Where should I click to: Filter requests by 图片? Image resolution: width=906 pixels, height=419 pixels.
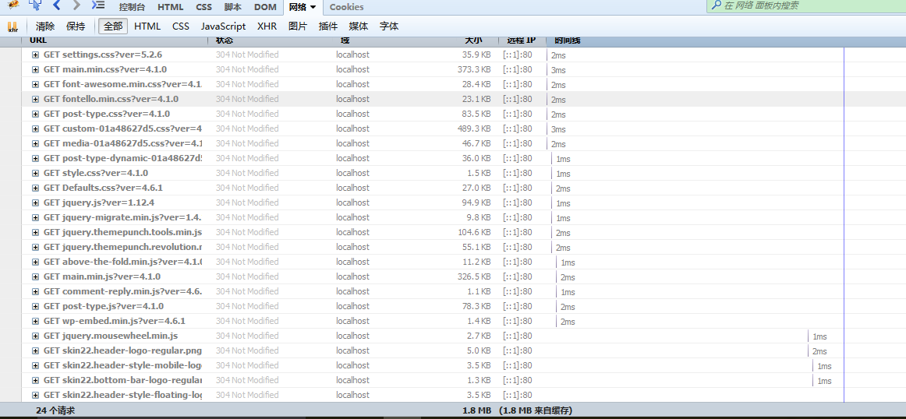tap(298, 26)
